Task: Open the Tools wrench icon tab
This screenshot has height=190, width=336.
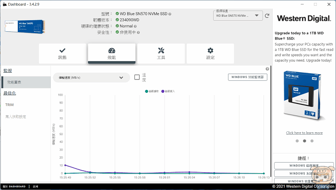Action: tap(161, 53)
